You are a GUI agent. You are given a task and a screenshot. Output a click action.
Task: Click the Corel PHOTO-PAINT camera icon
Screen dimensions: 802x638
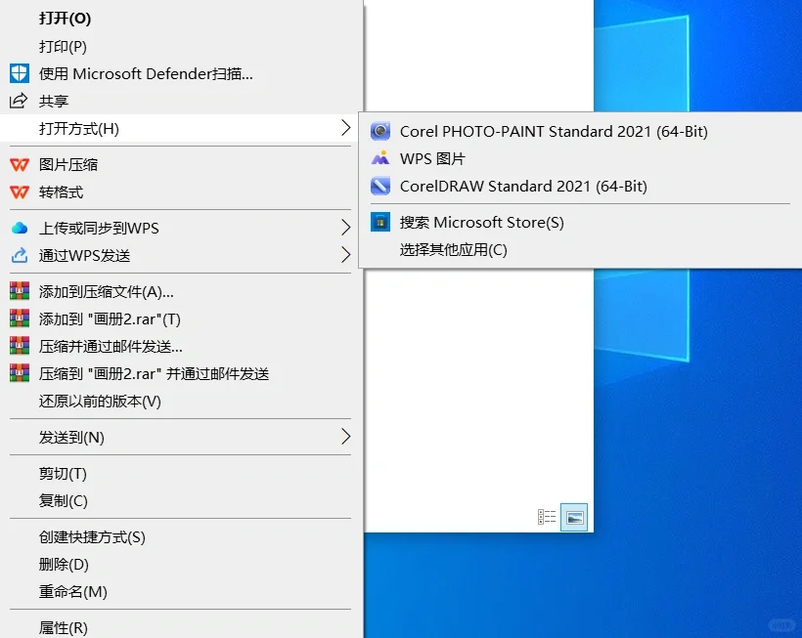click(380, 131)
